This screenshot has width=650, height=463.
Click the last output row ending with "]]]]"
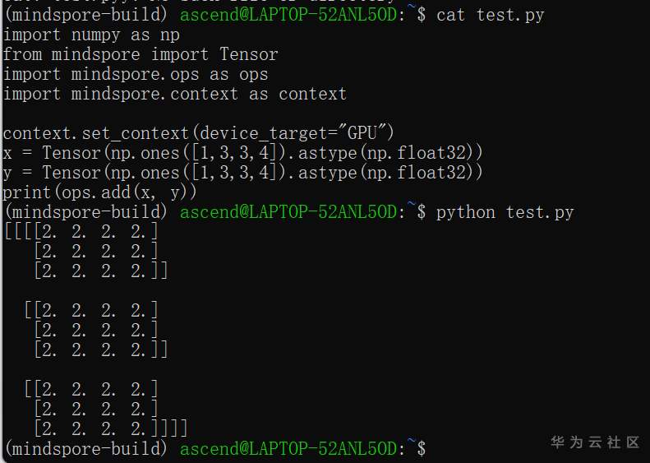(111, 428)
